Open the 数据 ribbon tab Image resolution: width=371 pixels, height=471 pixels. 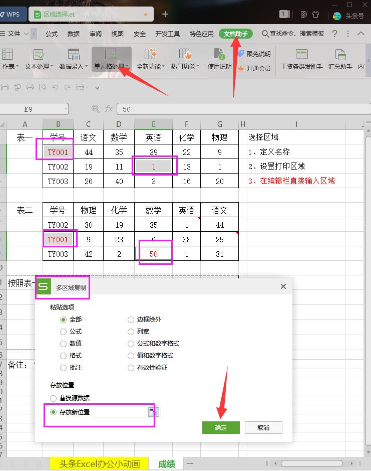[x=74, y=34]
